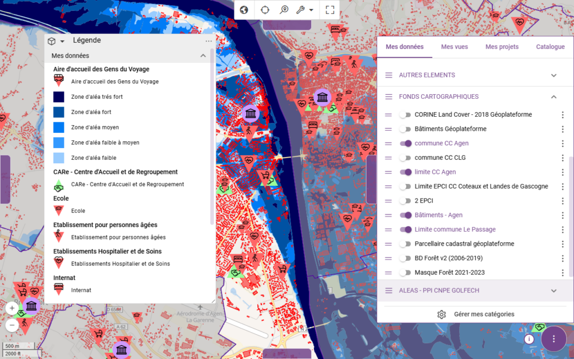Viewport: 574px width, 359px height.
Task: Click the left edge purple panel handle
Action: tap(5, 179)
